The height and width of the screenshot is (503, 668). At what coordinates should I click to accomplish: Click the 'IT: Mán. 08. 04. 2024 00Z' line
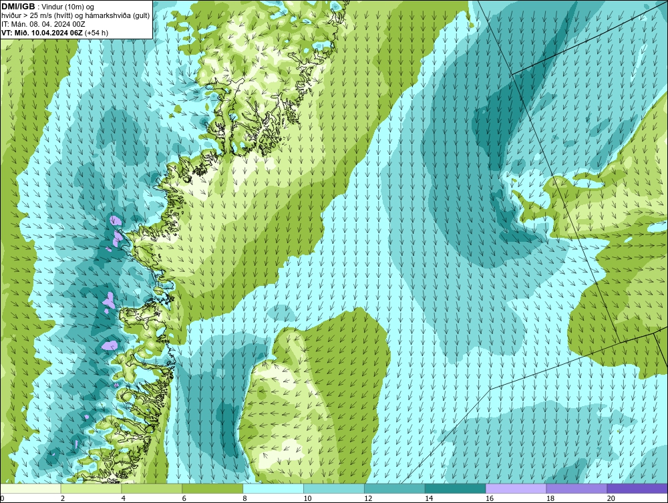(43, 24)
